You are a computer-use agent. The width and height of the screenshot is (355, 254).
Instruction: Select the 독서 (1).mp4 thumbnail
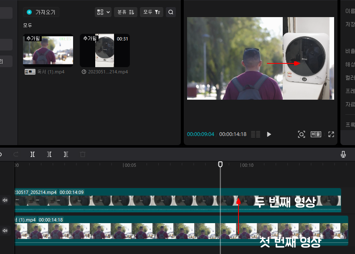coord(48,50)
